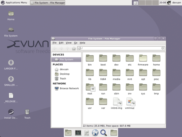The image size is (182, 137).
Task: Select the LARGER F... desktop icon
Action: tap(11, 65)
